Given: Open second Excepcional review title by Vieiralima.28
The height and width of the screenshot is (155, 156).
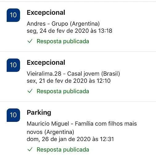Looking at the screenshot, I should point(46,63).
